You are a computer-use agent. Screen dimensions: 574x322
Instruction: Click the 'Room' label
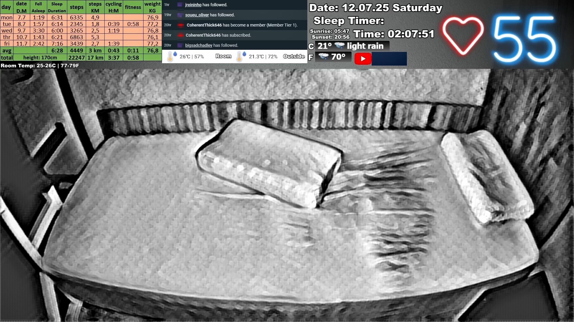(223, 56)
